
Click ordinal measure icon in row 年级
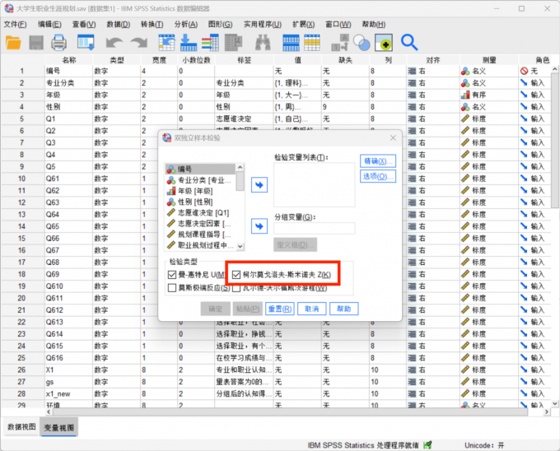[x=465, y=95]
